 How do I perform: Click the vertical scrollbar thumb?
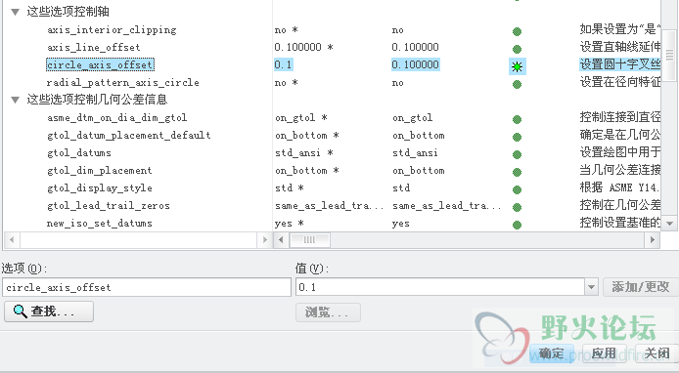[669, 56]
